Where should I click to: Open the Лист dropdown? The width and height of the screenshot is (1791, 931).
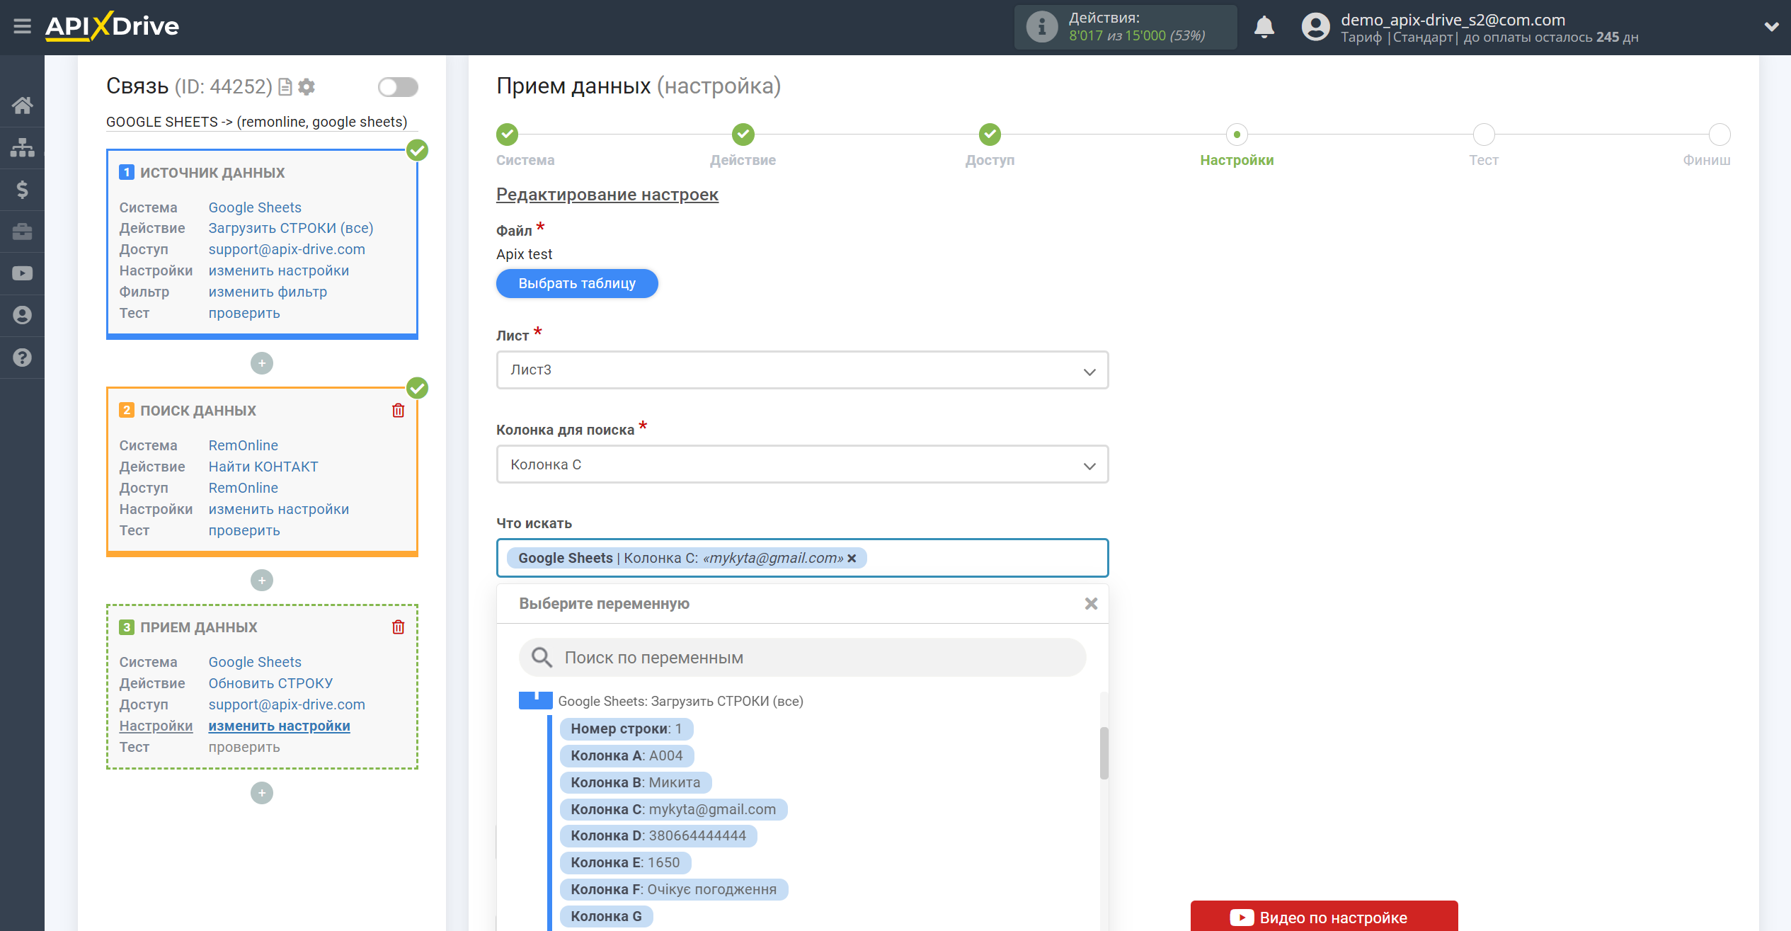point(802,370)
